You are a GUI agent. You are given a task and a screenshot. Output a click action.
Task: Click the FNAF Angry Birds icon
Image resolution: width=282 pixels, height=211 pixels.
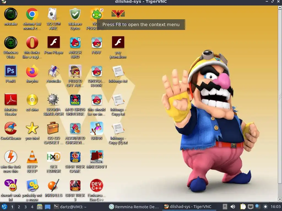pyautogui.click(x=97, y=43)
